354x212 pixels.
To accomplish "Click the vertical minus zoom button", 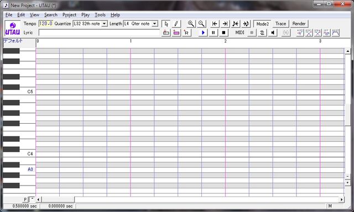I will (x=348, y=177).
